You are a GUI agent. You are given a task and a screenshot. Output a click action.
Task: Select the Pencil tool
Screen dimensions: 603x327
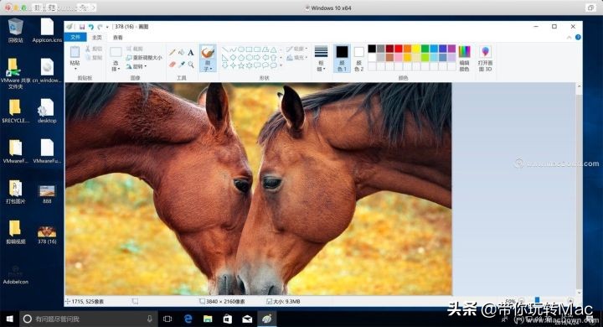[x=173, y=52]
